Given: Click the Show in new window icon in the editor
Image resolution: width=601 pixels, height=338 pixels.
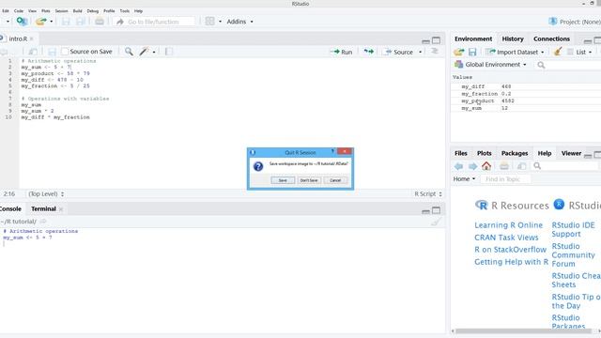Looking at the screenshot, I should tap(33, 52).
